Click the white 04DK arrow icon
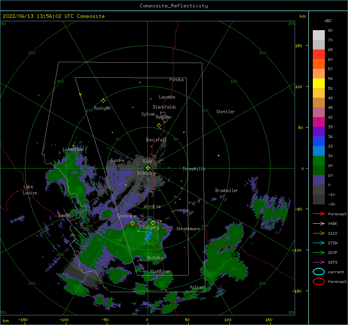 [319, 224]
